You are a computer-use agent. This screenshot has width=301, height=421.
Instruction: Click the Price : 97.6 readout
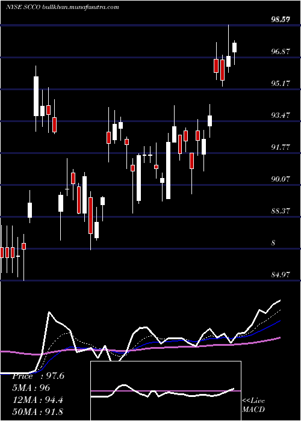click(x=38, y=376)
